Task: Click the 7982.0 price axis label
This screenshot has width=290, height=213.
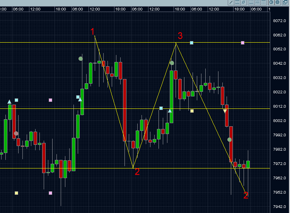Action: [x=280, y=149]
